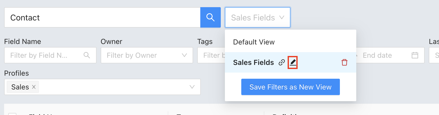Copy link icon beside Sales Fields

click(281, 62)
